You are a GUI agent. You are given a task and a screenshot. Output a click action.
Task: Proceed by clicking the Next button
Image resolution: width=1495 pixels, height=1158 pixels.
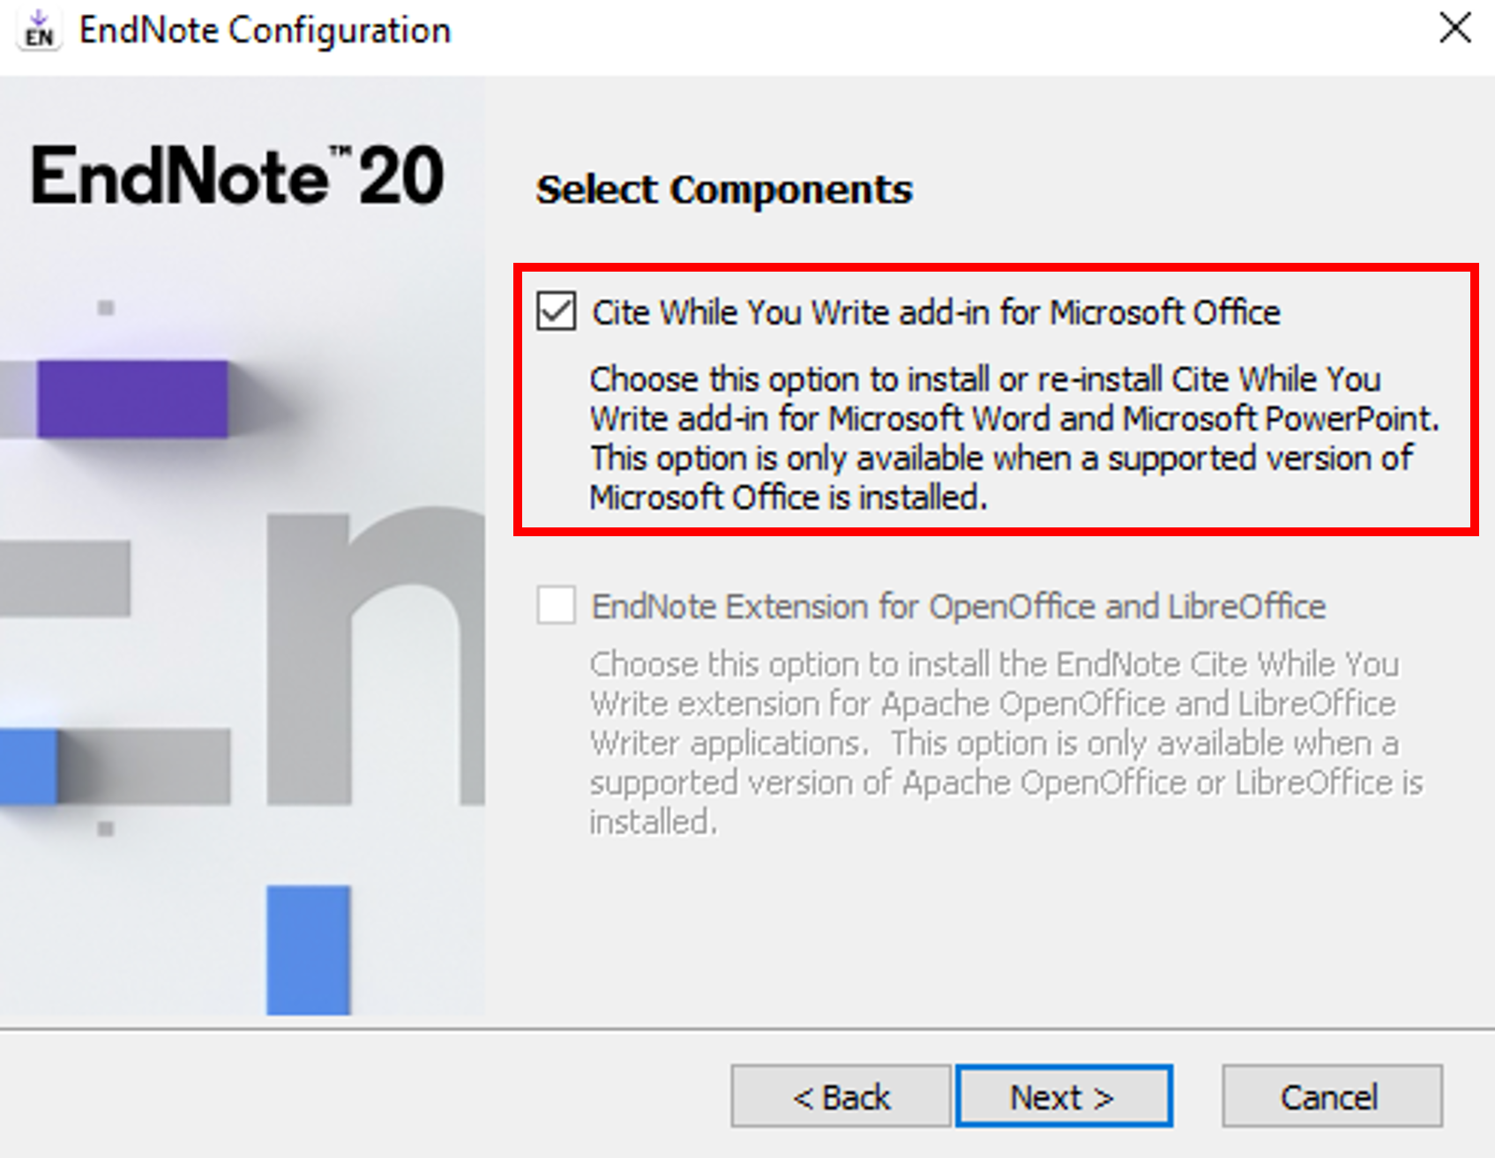point(1064,1096)
